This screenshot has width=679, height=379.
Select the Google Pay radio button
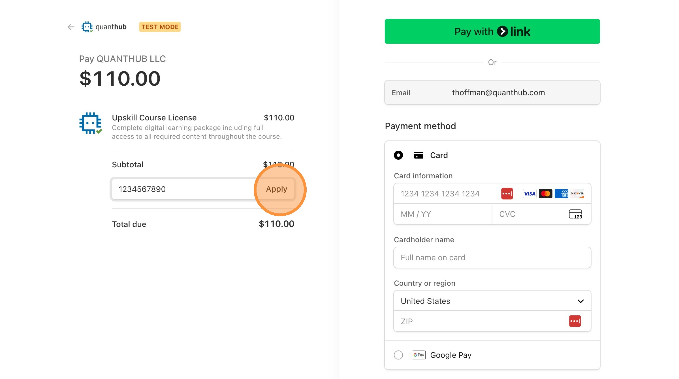point(398,355)
